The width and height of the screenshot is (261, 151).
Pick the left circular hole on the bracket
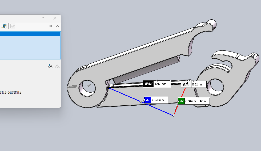(87, 88)
